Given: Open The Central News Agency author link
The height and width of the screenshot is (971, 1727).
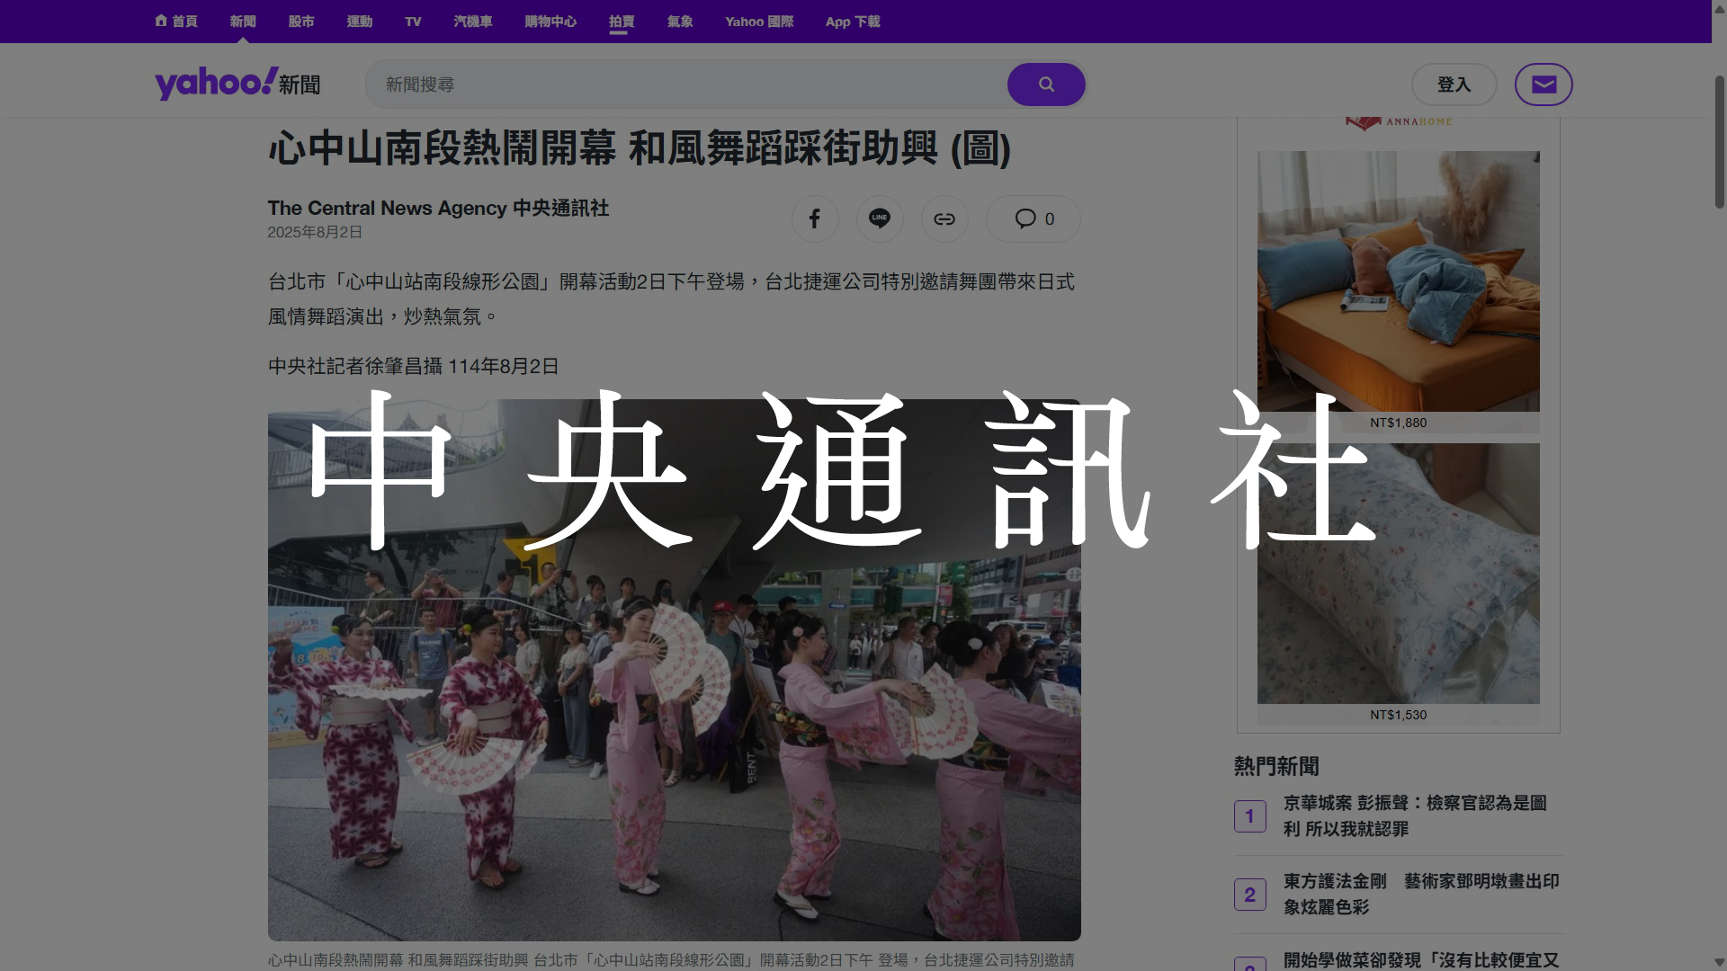Looking at the screenshot, I should [x=438, y=208].
